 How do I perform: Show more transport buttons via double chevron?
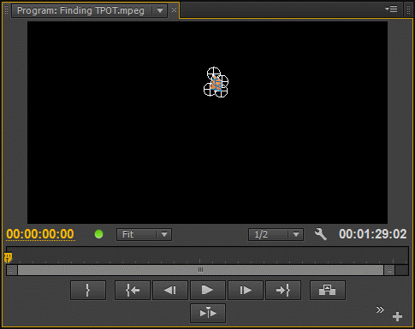[380, 309]
